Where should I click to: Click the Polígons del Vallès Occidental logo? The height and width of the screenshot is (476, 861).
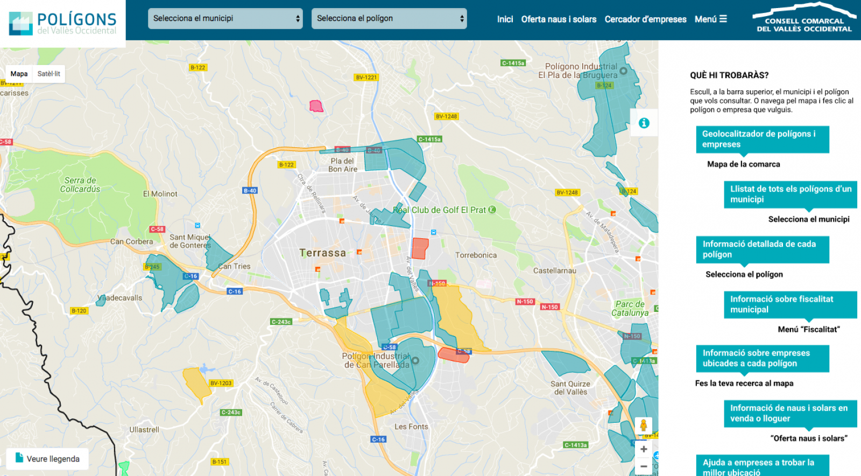[x=62, y=23]
